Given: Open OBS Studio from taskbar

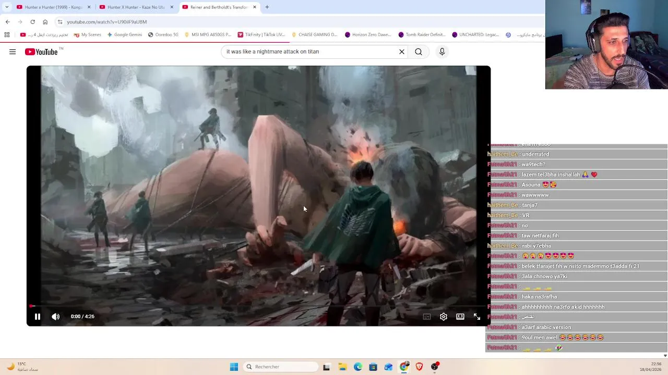Looking at the screenshot, I should [x=434, y=367].
